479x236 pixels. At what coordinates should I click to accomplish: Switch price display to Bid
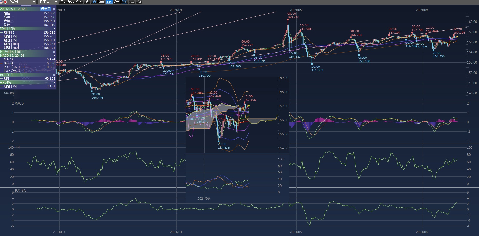(x=109, y=2)
